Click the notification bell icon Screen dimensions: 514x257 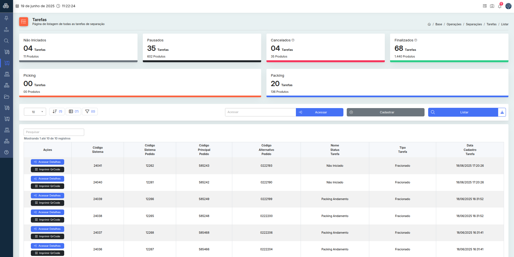click(500, 6)
